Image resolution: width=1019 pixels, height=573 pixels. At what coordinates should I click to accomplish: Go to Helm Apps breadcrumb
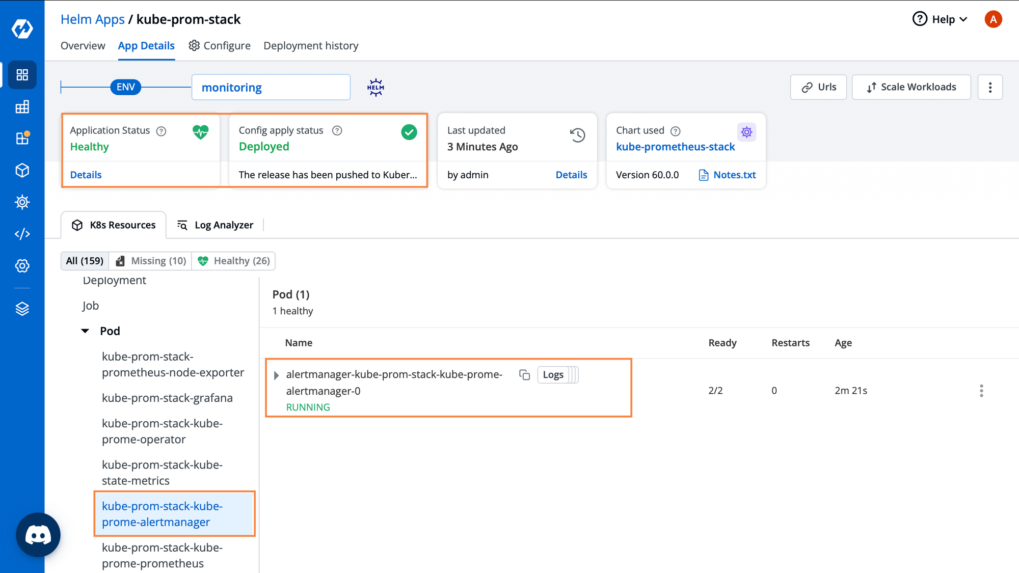click(x=93, y=19)
